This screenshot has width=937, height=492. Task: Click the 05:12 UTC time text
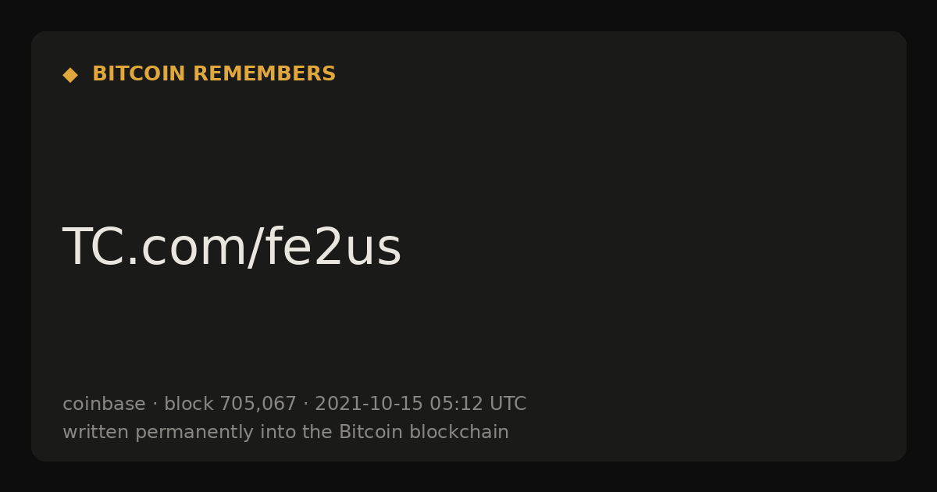pos(478,404)
